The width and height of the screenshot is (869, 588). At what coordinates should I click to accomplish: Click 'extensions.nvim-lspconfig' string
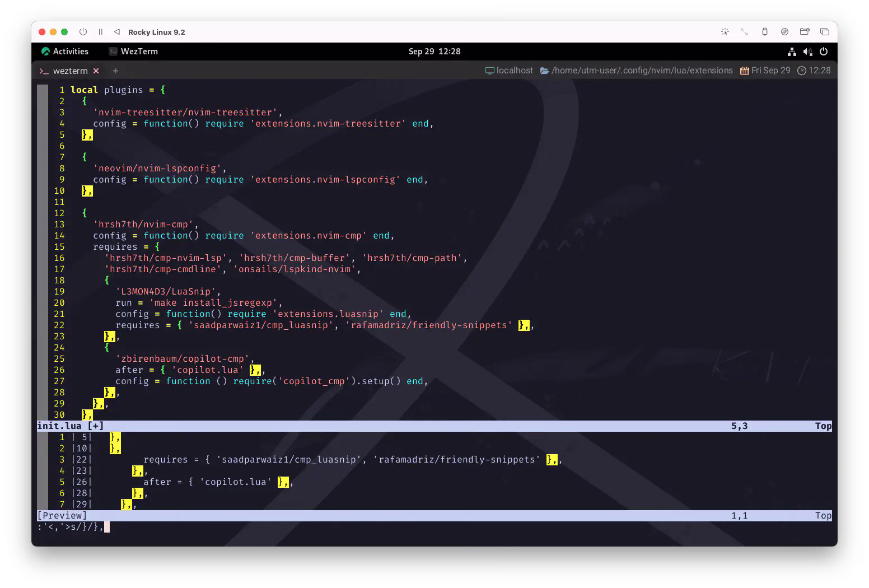[325, 180]
